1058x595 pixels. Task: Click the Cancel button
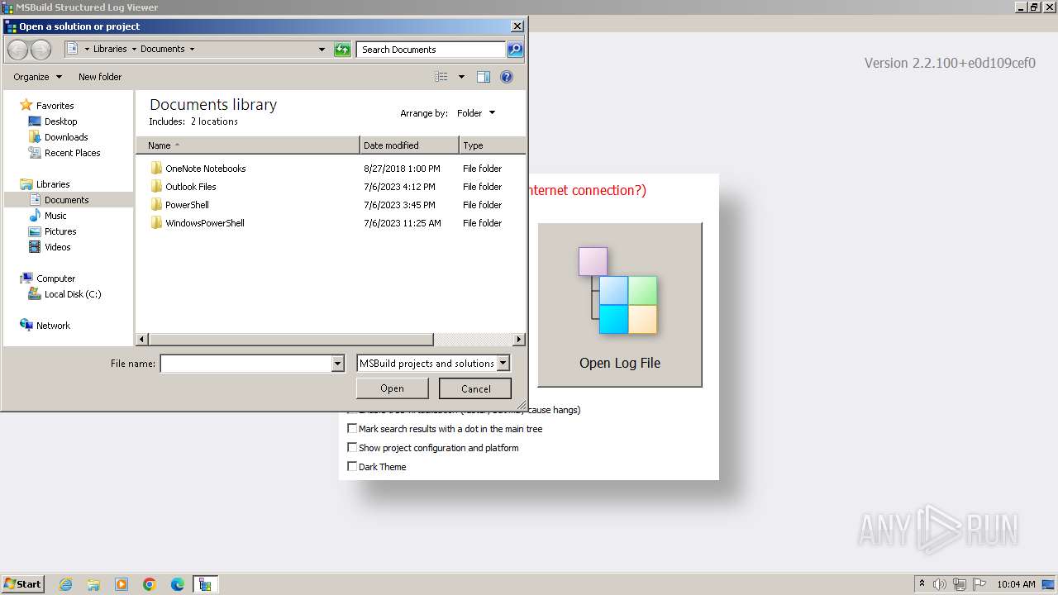(475, 388)
